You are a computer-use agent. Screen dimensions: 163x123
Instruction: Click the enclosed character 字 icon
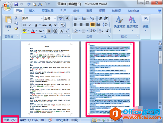coord(55,31)
